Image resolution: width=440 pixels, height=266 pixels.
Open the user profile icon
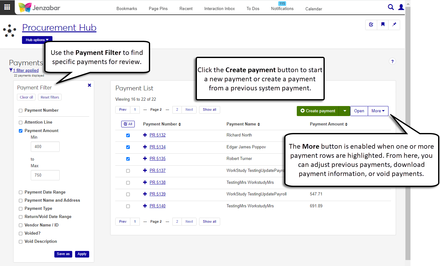pyautogui.click(x=401, y=7)
